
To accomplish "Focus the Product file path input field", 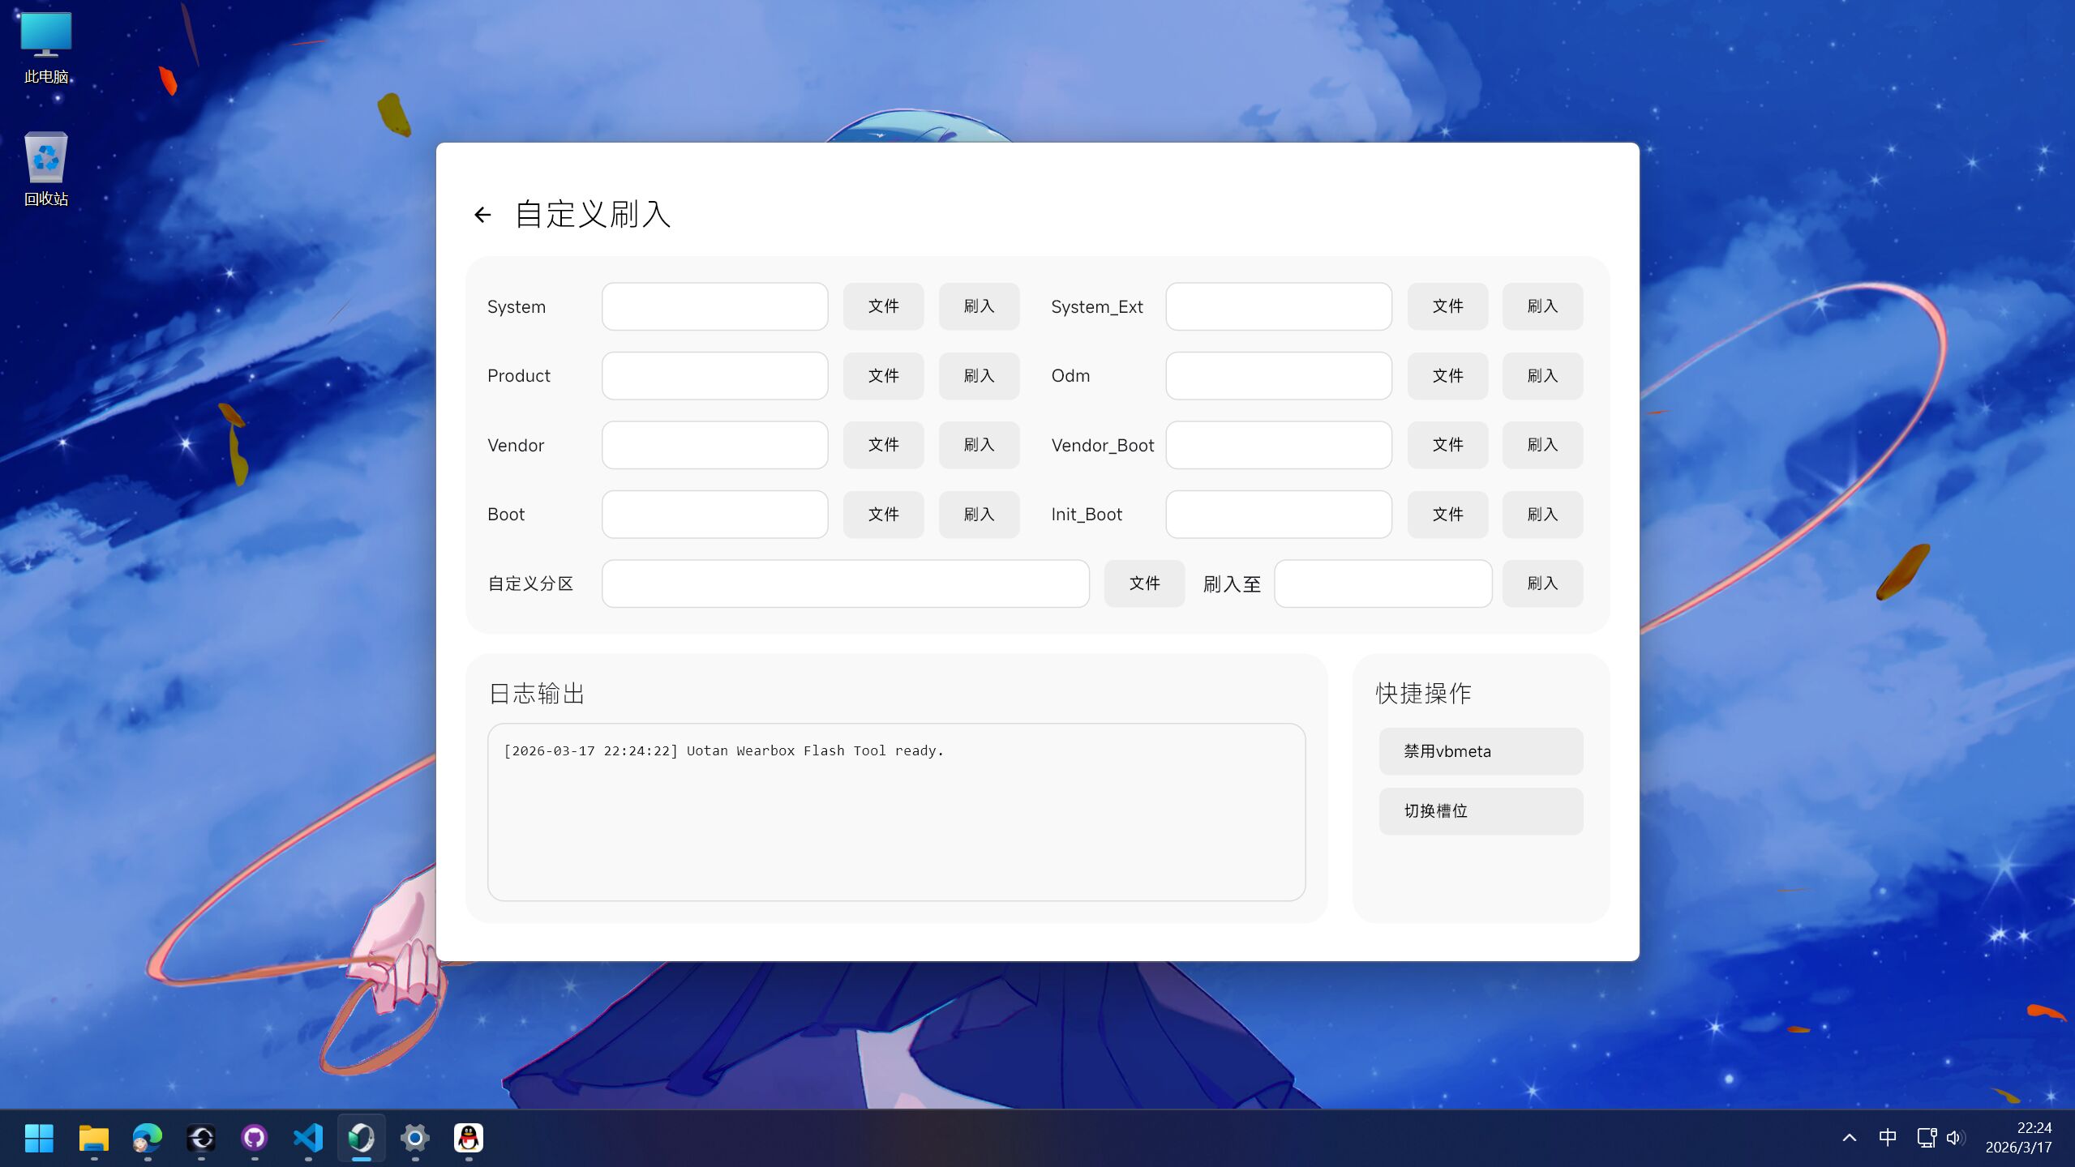I will (x=714, y=376).
